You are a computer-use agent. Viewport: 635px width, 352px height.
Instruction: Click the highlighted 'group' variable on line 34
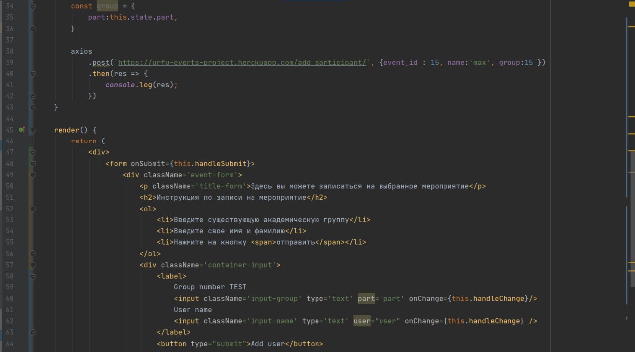click(x=107, y=6)
